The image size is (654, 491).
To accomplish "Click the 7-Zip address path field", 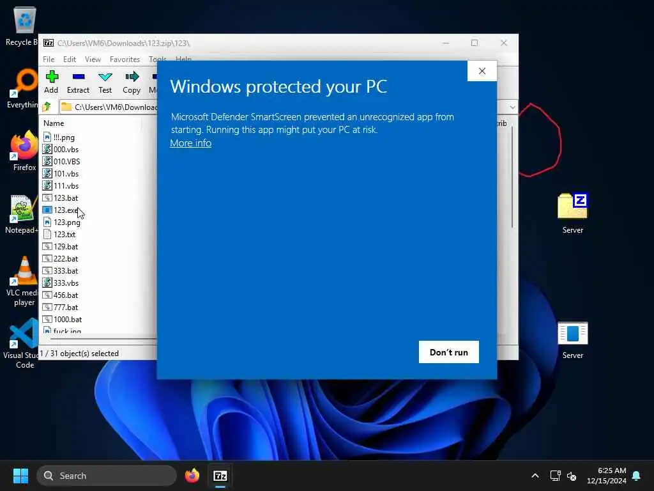I will (x=109, y=107).
